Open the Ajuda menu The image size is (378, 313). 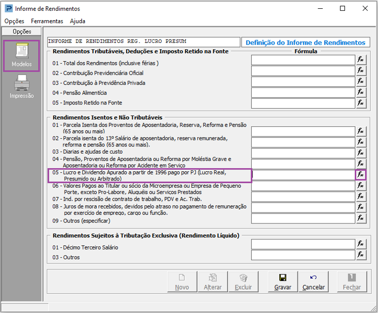coord(78,21)
